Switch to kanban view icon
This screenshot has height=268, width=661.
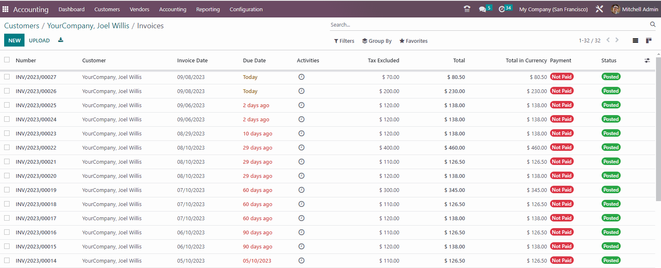[649, 41]
